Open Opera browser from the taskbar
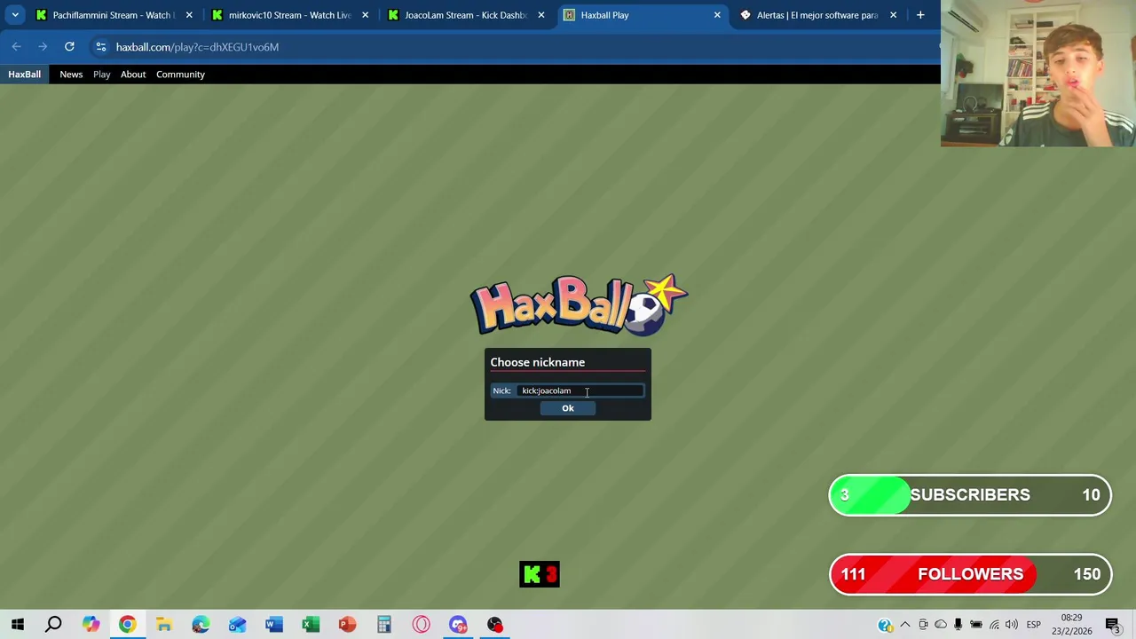1136x639 pixels. [x=421, y=625]
